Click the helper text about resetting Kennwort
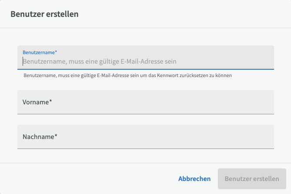 pyautogui.click(x=127, y=75)
